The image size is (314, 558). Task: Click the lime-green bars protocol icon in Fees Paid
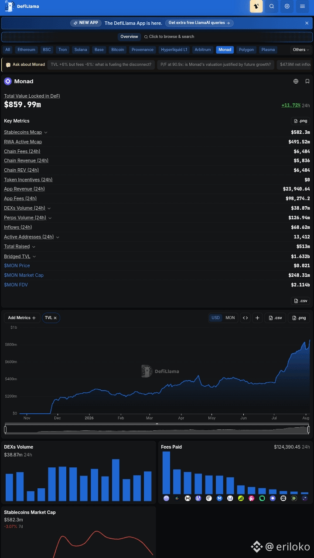pyautogui.click(x=241, y=498)
